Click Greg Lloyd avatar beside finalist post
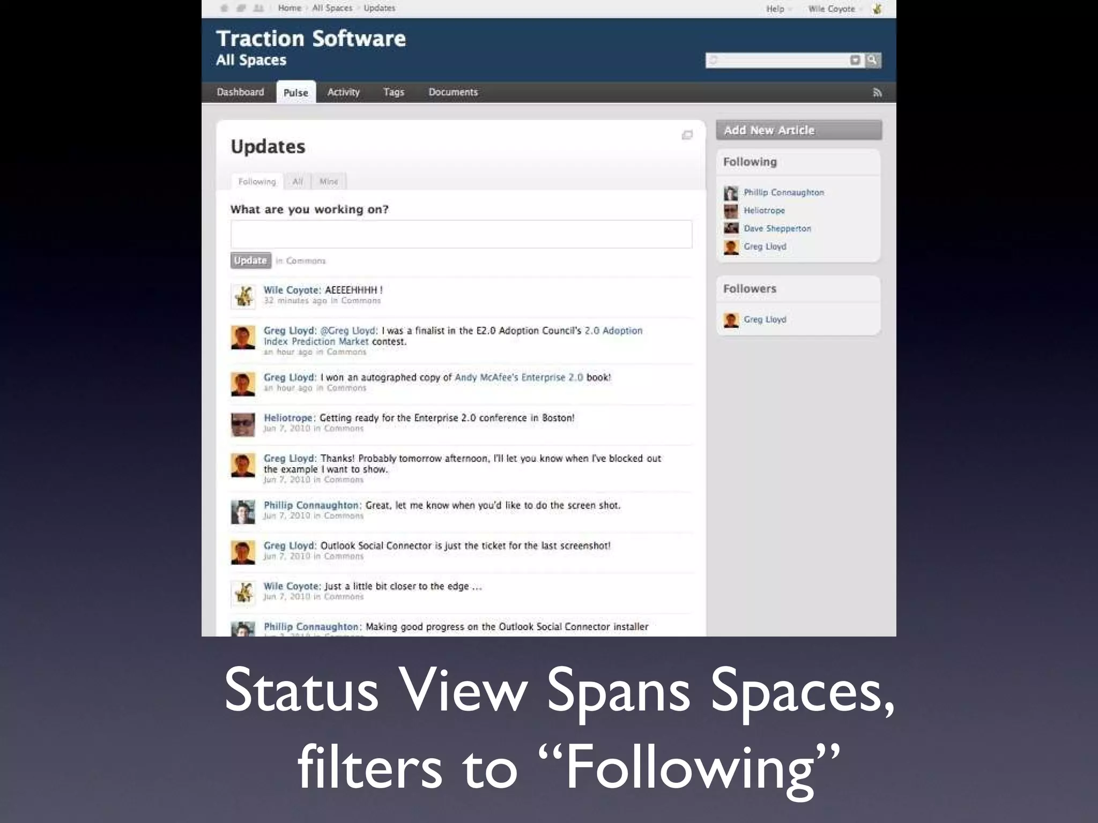1098x823 pixels. click(243, 338)
